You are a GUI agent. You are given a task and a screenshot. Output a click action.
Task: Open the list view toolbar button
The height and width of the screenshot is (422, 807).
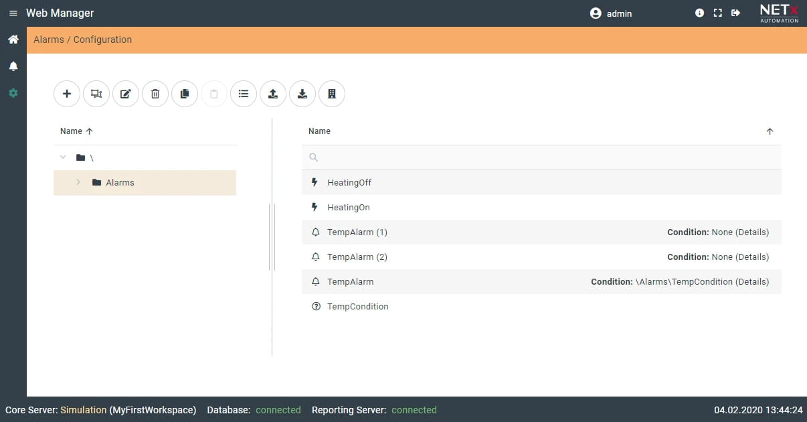pos(244,94)
